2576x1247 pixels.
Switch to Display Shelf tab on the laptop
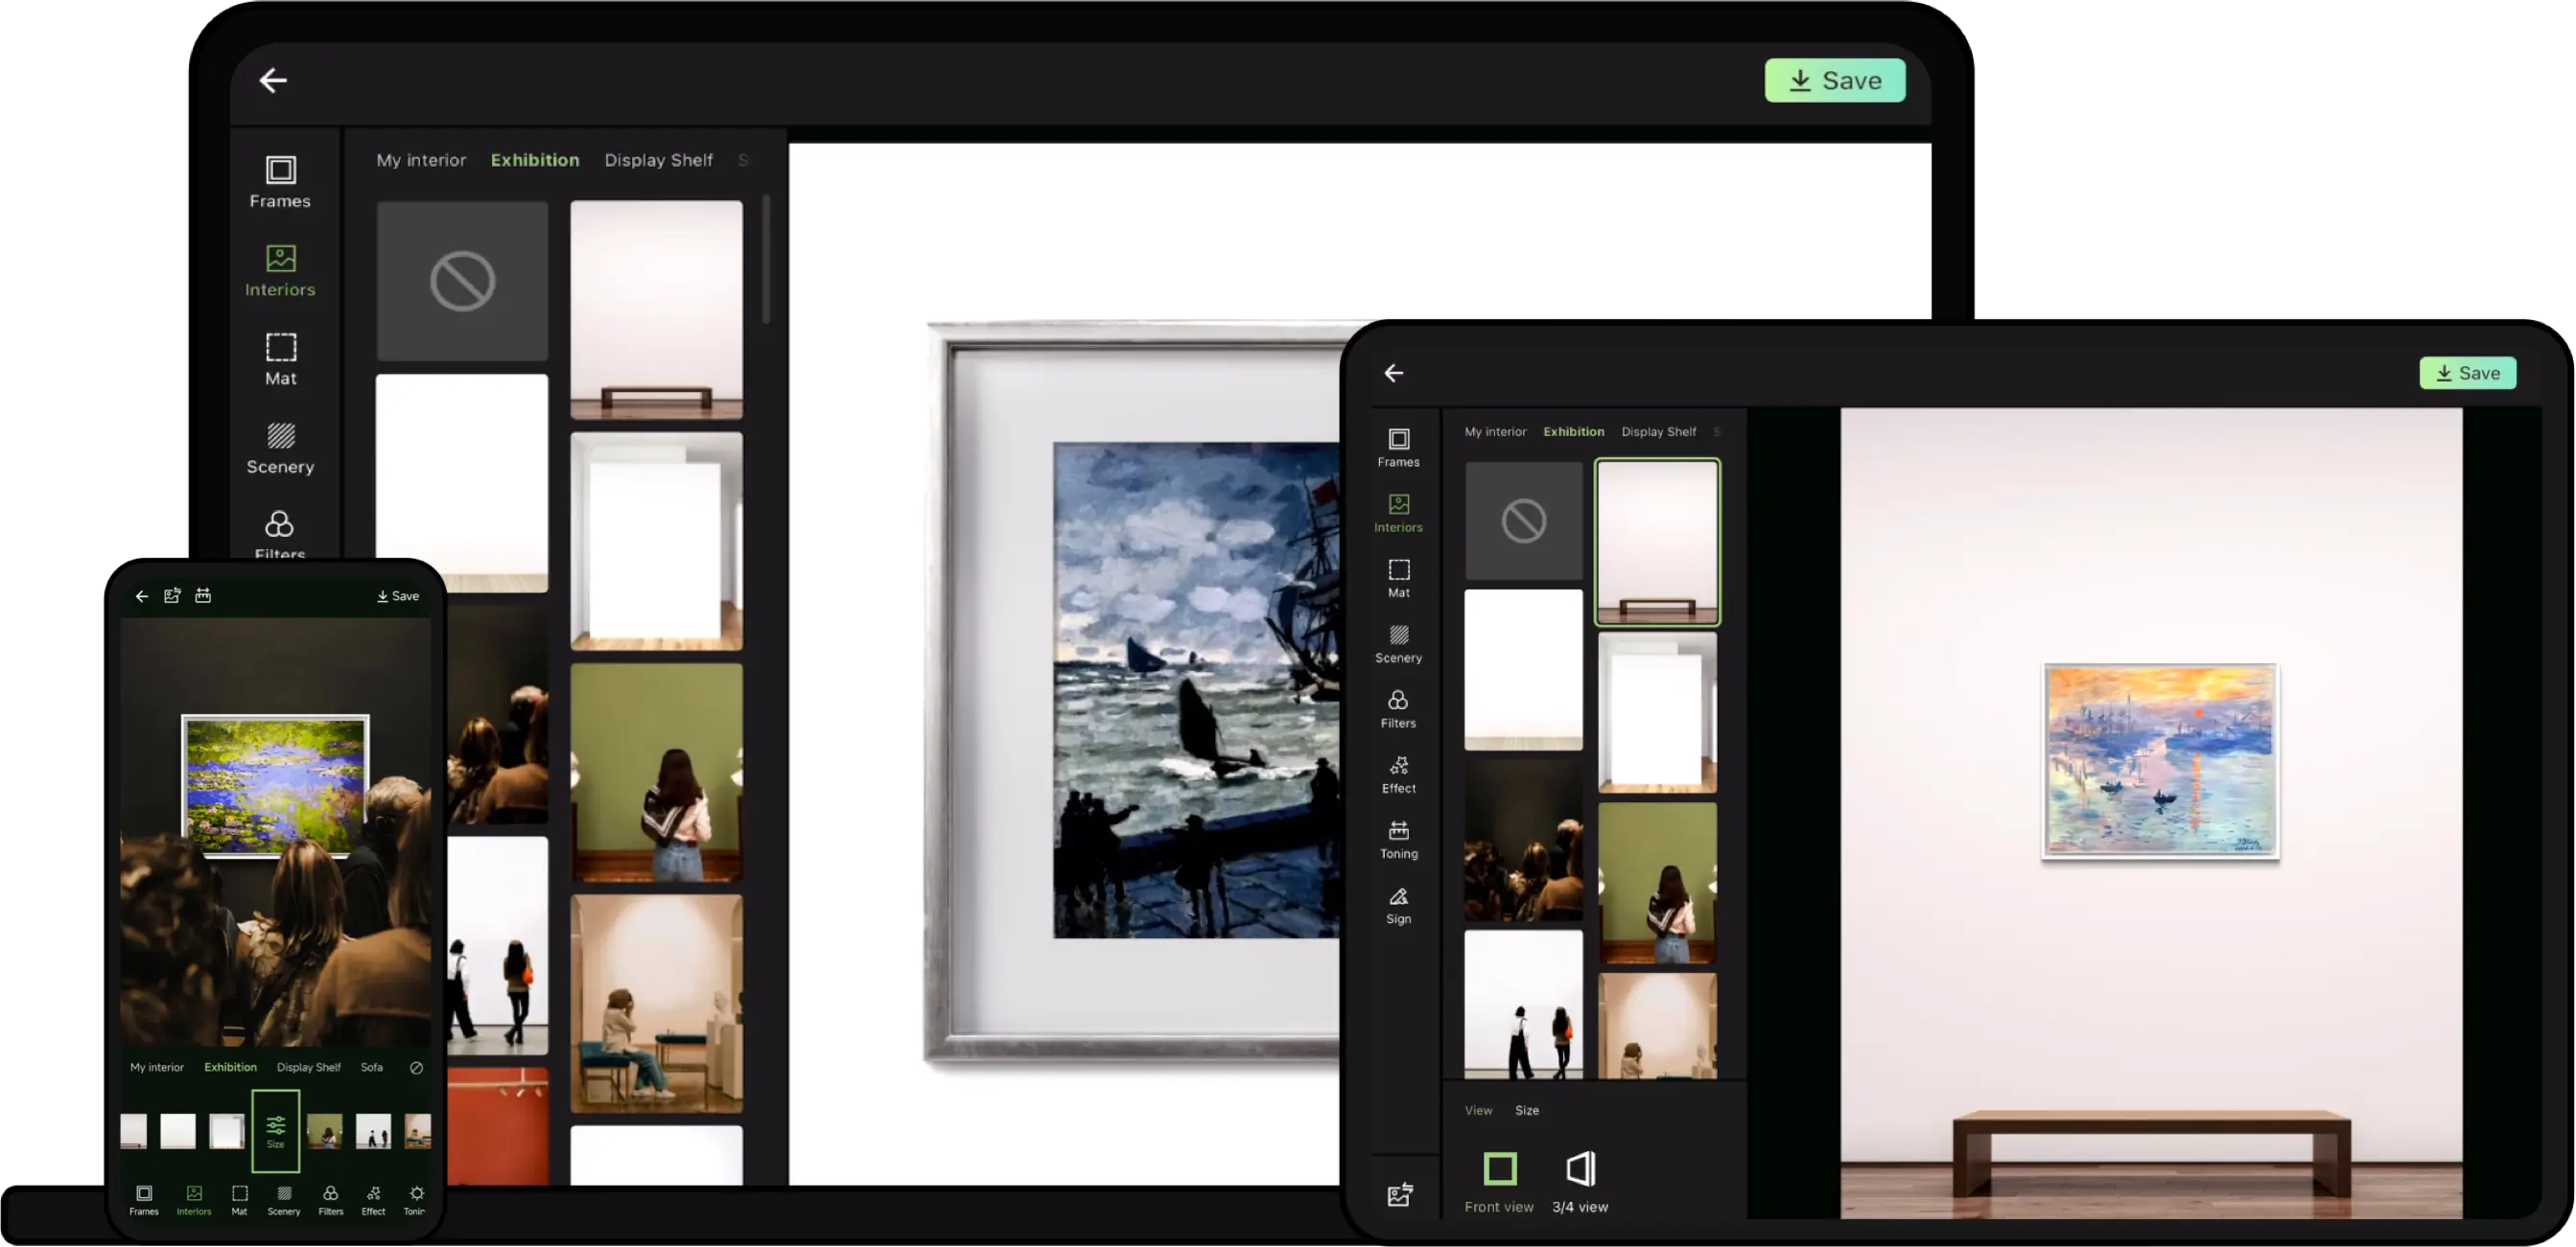pos(658,160)
